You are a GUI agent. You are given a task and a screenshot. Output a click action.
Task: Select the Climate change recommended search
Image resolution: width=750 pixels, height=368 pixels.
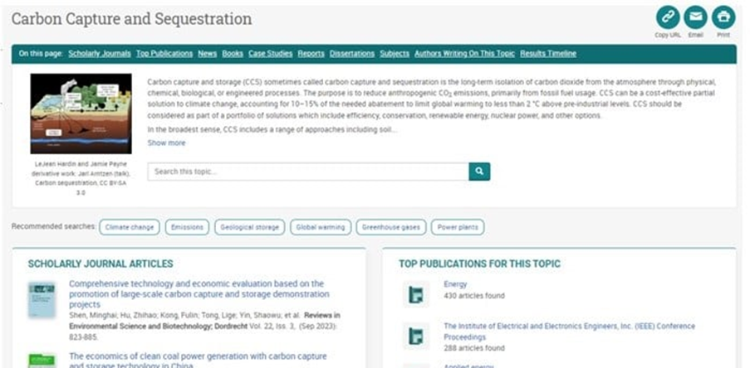130,227
